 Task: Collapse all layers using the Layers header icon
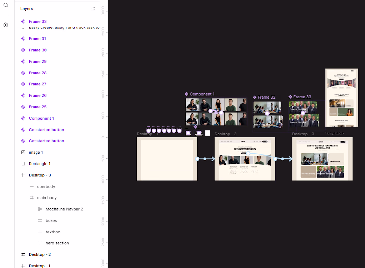point(93,9)
